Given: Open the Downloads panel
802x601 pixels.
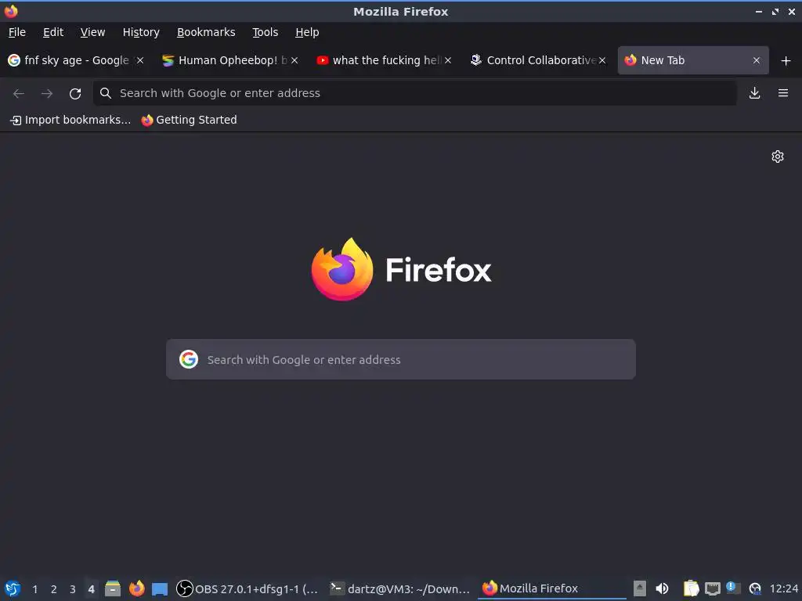Looking at the screenshot, I should 754,93.
